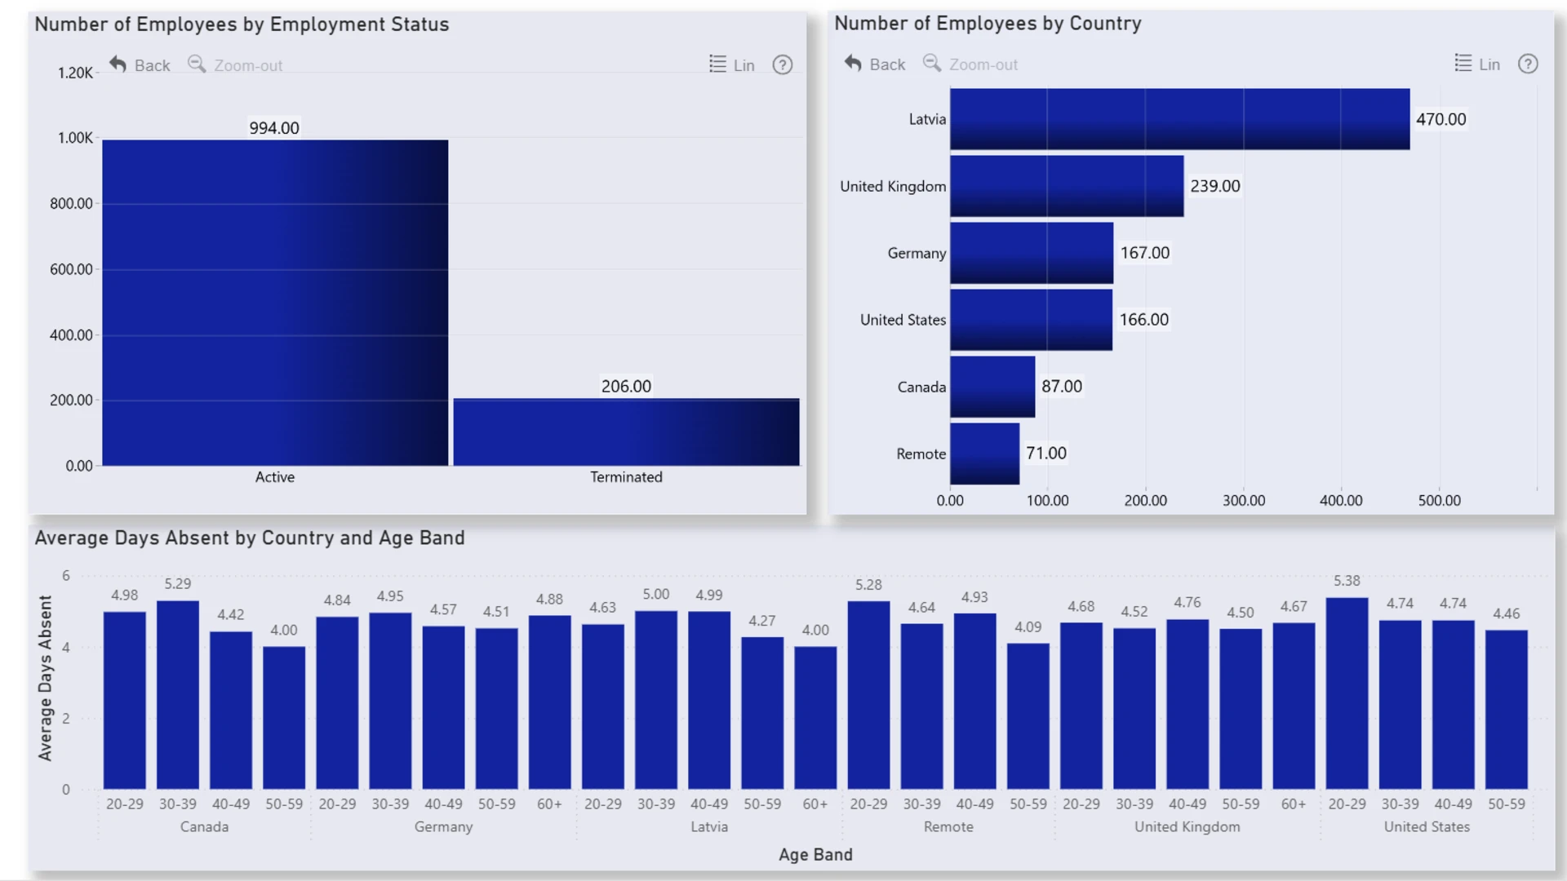The width and height of the screenshot is (1567, 881).
Task: Click Zoom-out in the Employment Status chart
Action: (235, 65)
